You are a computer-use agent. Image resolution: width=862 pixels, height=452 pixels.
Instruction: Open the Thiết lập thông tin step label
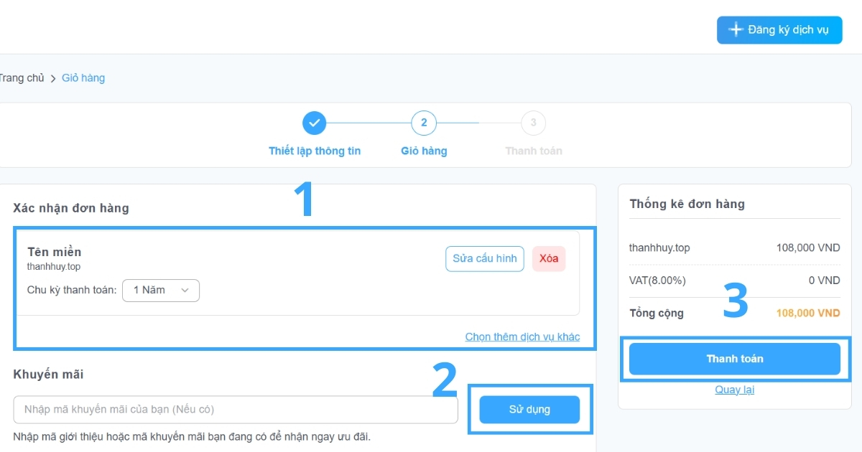pos(315,151)
